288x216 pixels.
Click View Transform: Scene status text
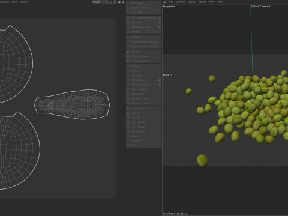[x=175, y=214]
